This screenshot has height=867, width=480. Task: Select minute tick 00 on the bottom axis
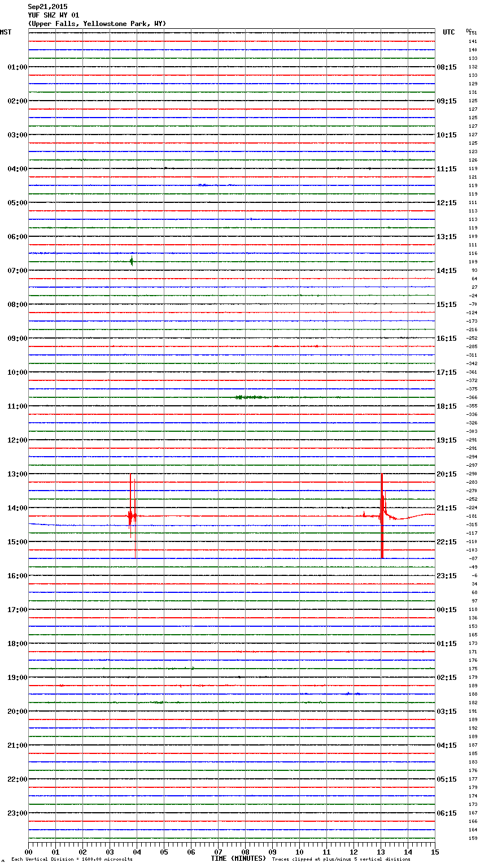pyautogui.click(x=28, y=852)
